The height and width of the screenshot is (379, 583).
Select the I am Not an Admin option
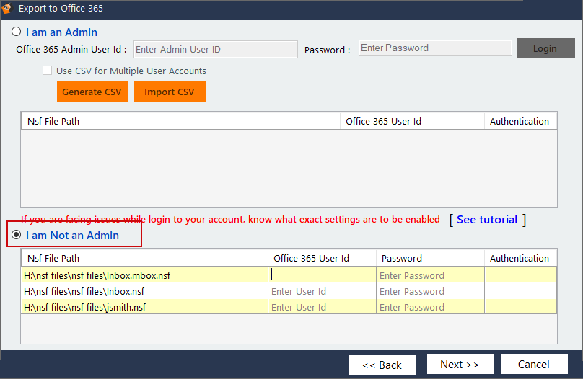pyautogui.click(x=17, y=235)
